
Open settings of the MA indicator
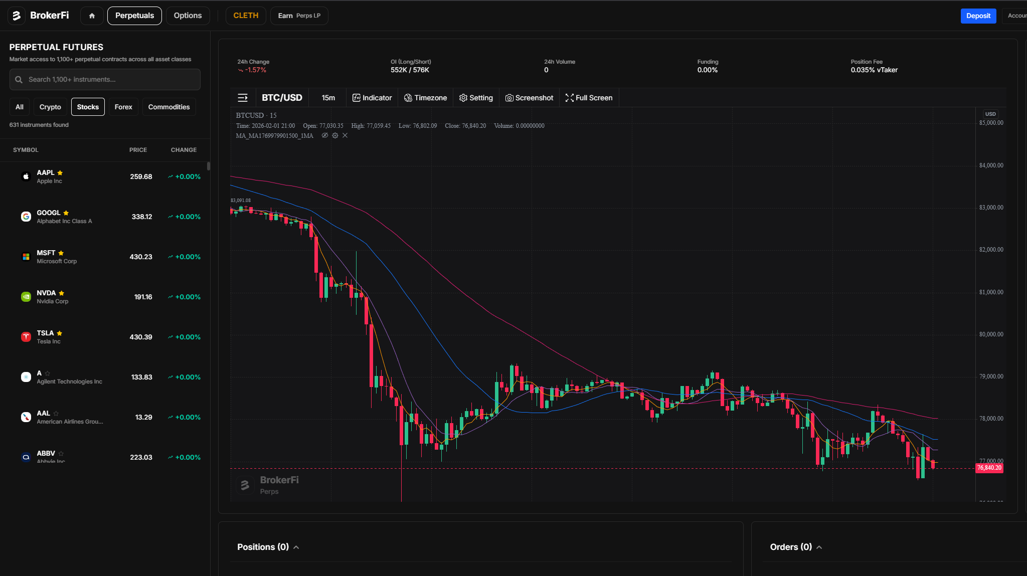pyautogui.click(x=335, y=135)
